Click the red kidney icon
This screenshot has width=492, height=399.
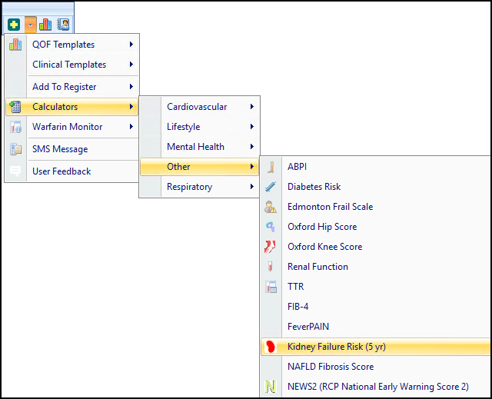coord(270,347)
